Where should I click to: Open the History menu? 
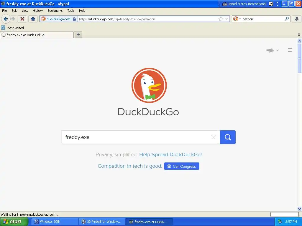coord(37,11)
